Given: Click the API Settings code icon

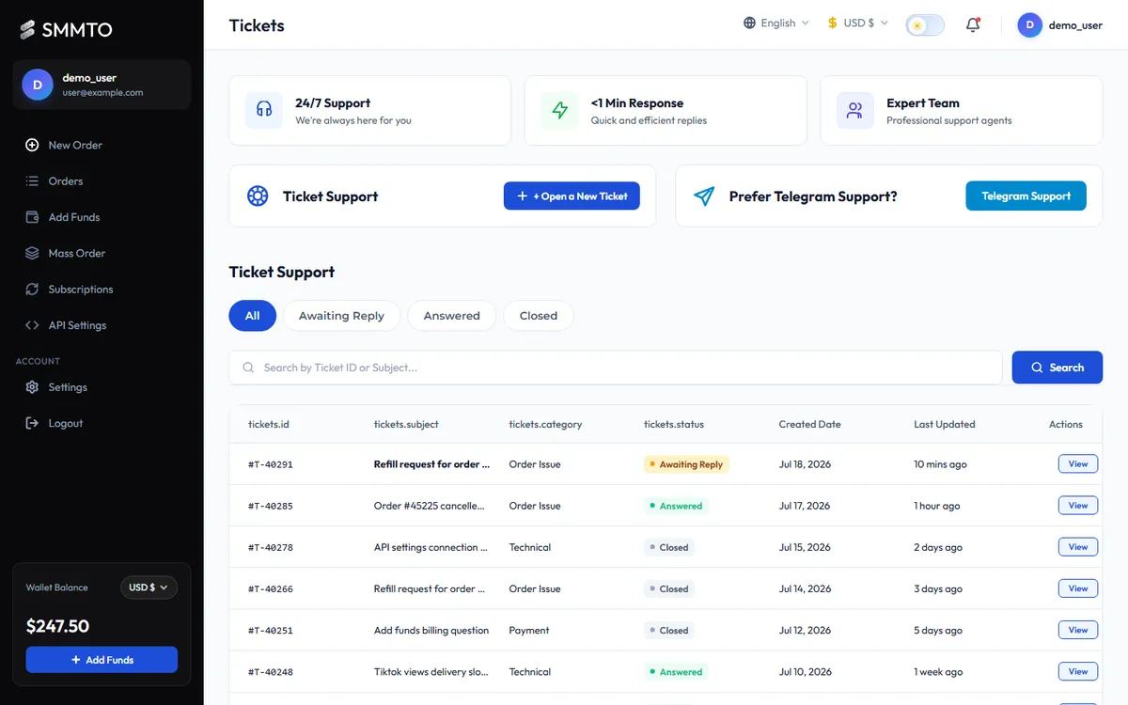Looking at the screenshot, I should click(32, 325).
